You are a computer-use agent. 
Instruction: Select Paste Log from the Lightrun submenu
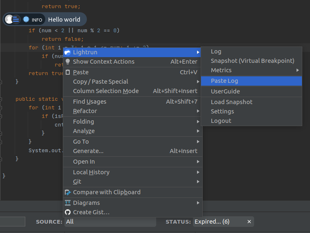[224, 81]
